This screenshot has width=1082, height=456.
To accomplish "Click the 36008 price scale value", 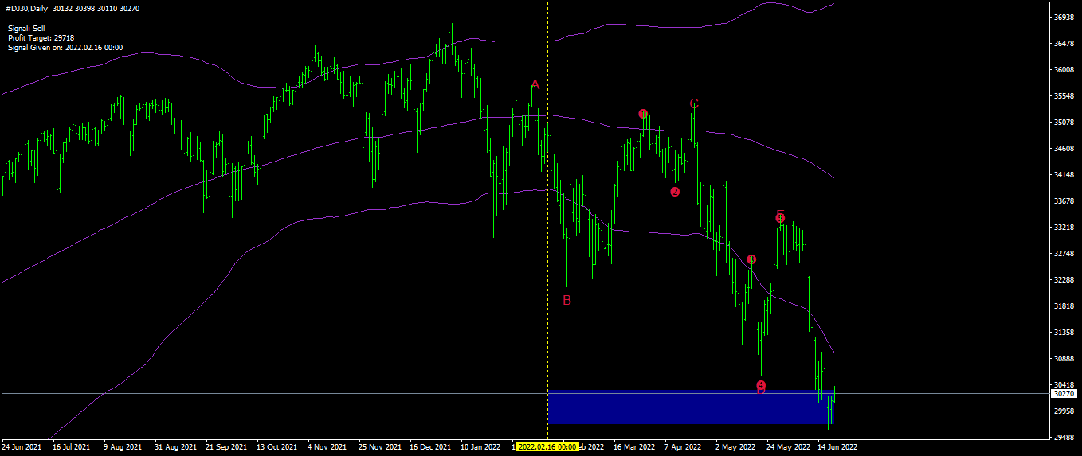I will 1064,69.
